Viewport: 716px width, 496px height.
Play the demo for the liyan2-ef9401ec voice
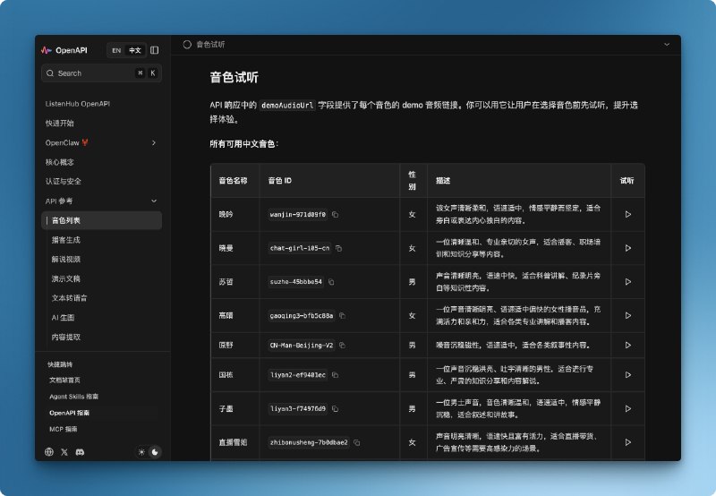point(628,375)
